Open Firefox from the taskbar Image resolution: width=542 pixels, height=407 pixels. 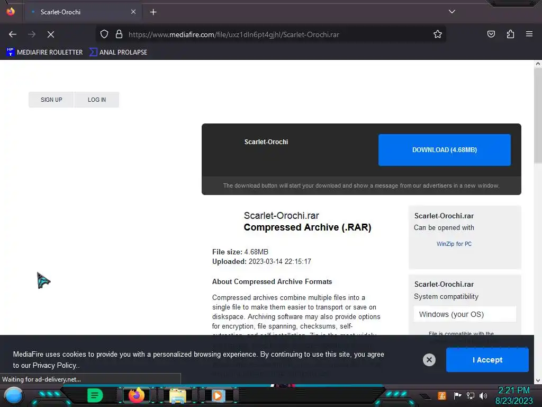[x=137, y=395]
